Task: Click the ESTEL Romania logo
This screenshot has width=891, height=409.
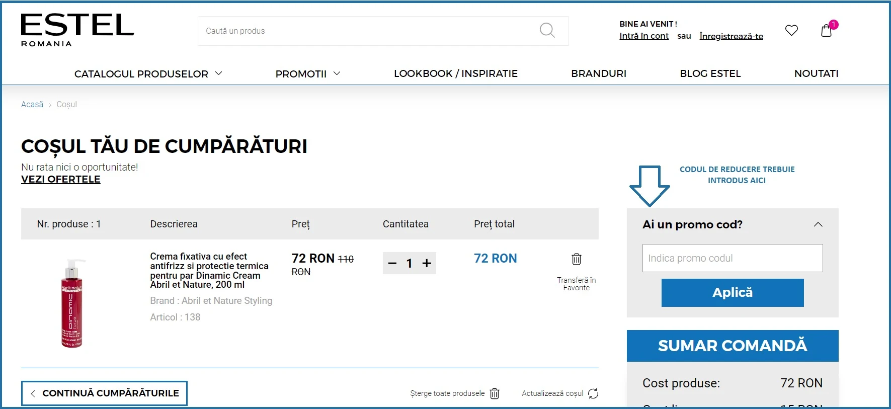Action: tap(77, 30)
